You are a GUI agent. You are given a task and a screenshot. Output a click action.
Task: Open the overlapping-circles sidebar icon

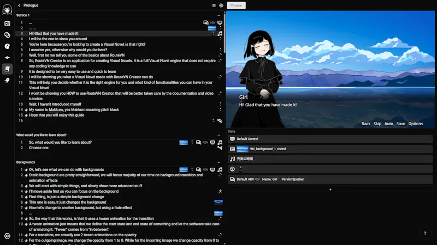point(7,35)
